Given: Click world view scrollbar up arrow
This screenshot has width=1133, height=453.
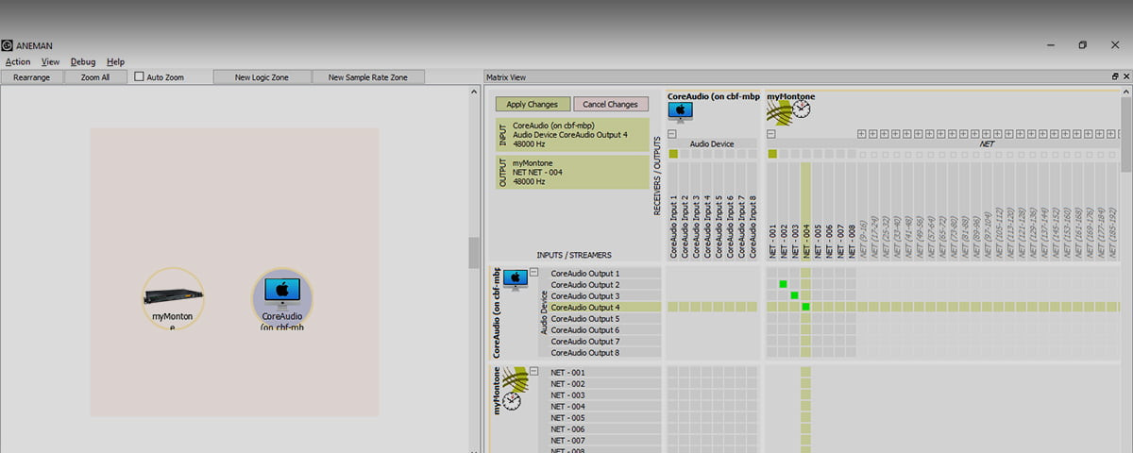Looking at the screenshot, I should coord(474,91).
